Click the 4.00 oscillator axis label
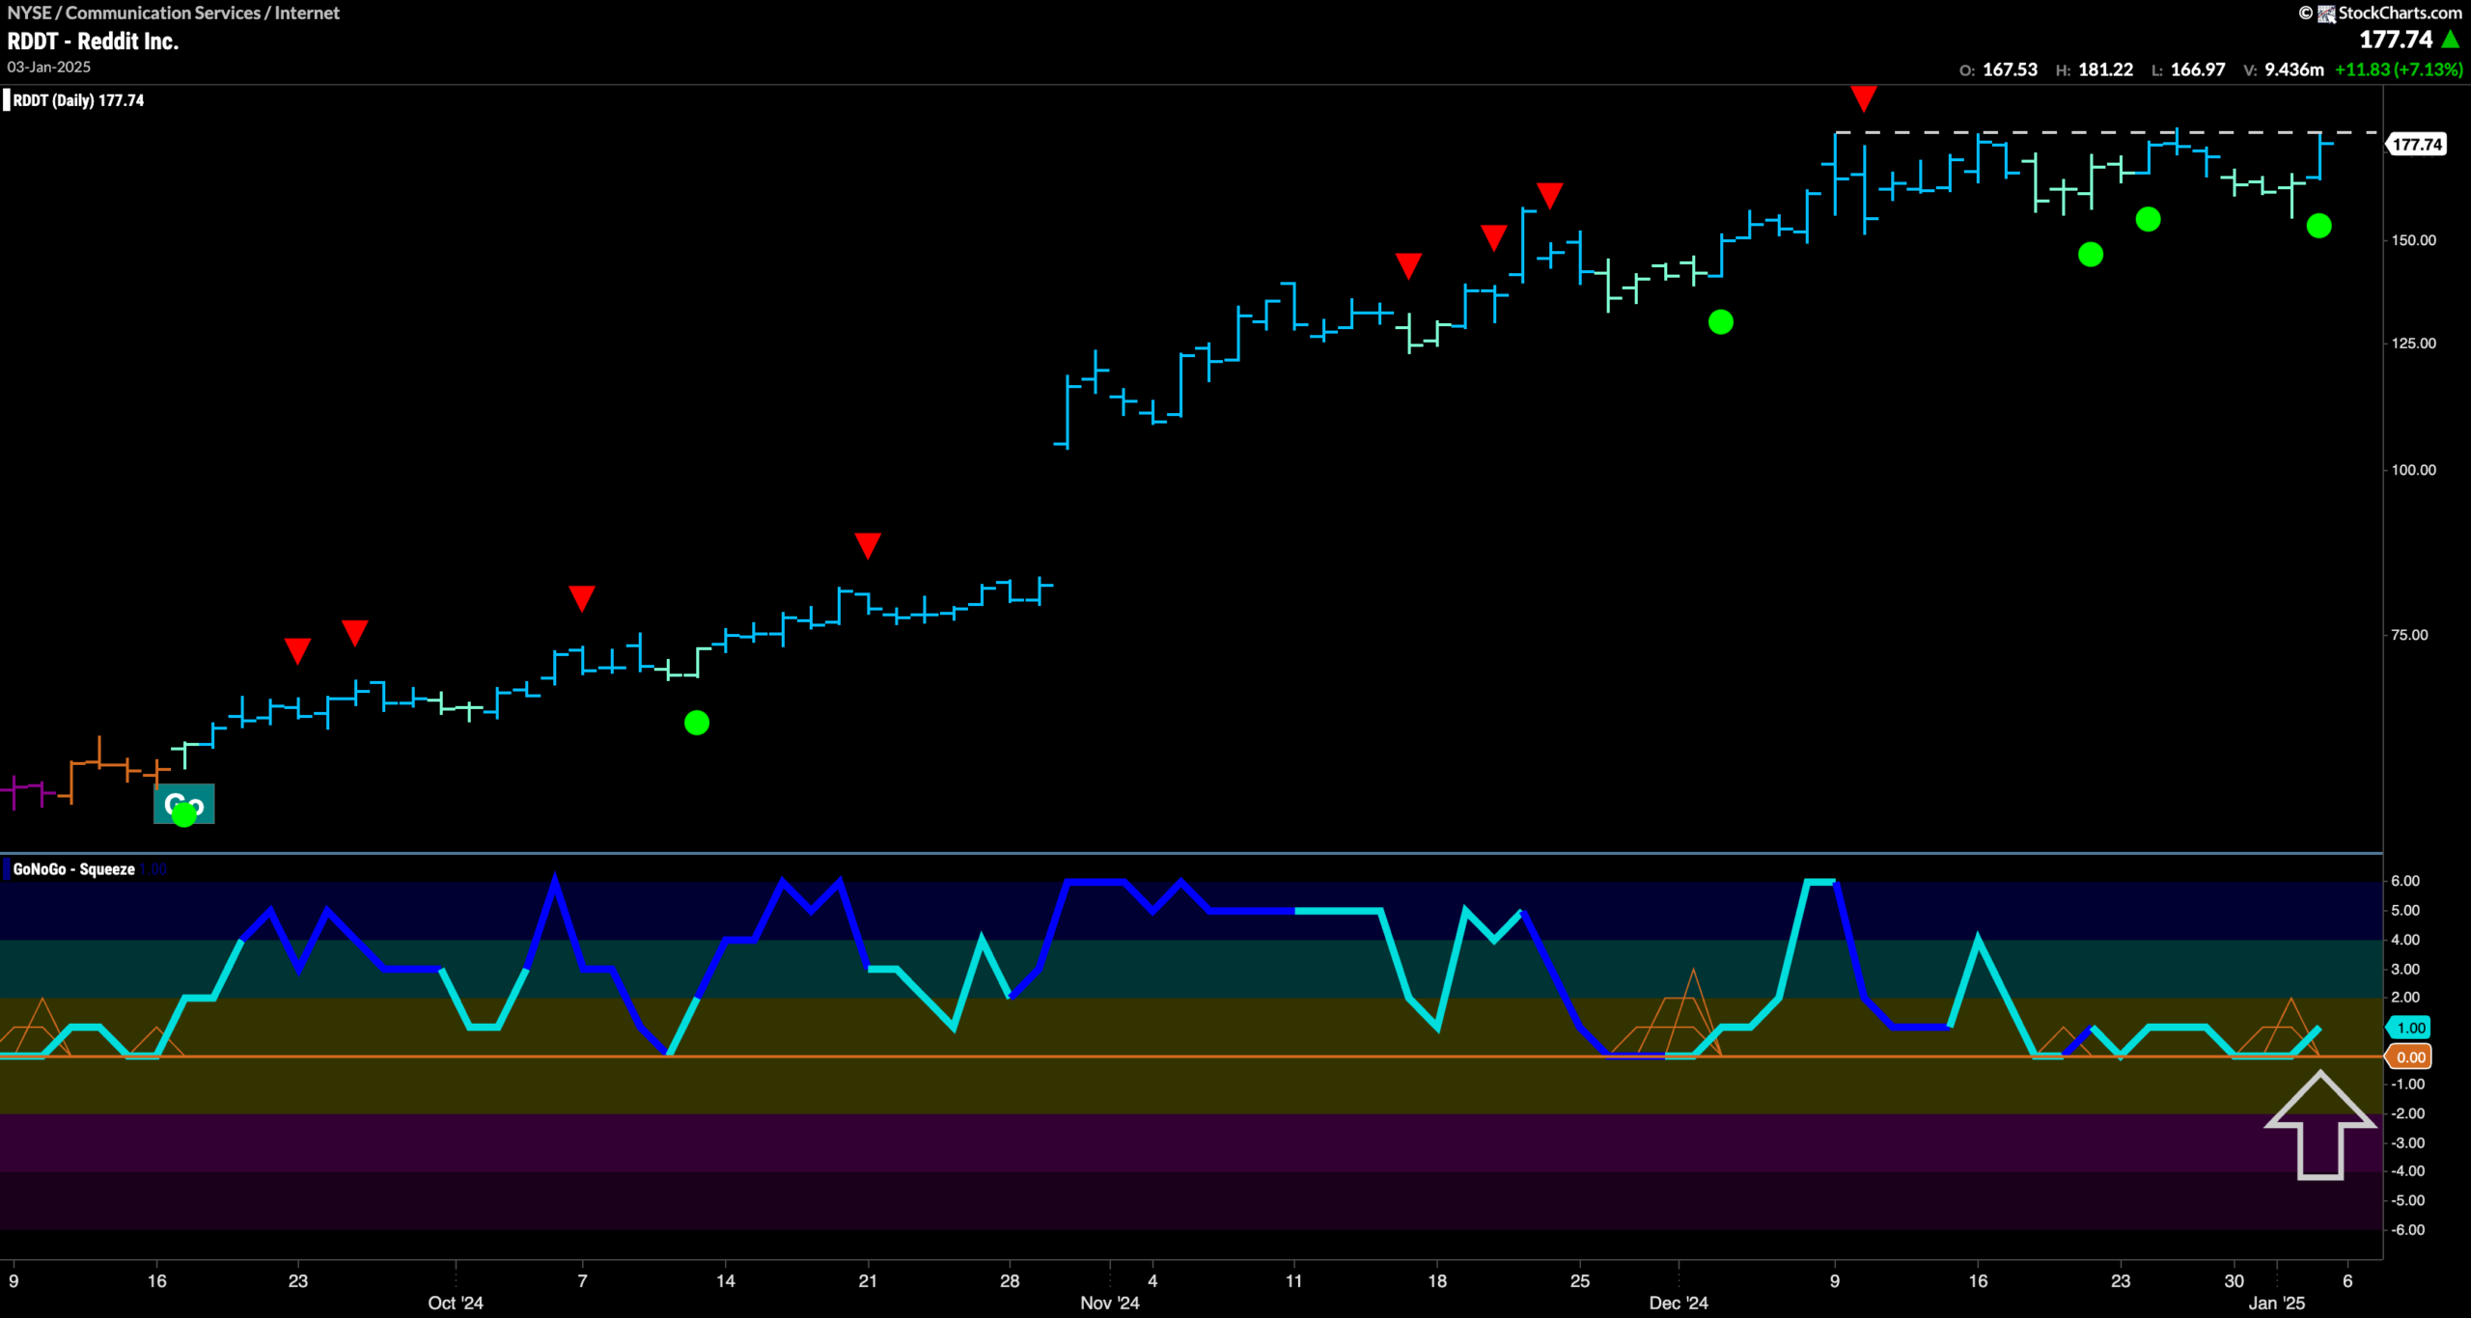The width and height of the screenshot is (2471, 1318). 2405,940
